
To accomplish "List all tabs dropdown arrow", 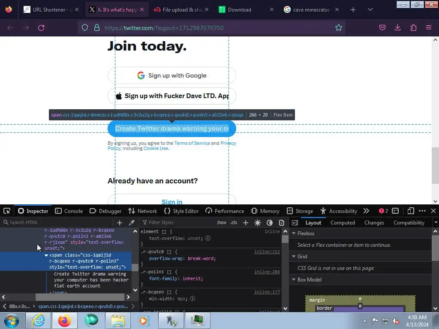I will [x=370, y=9].
